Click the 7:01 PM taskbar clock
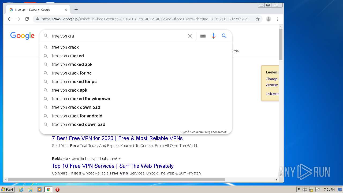 tap(329, 190)
